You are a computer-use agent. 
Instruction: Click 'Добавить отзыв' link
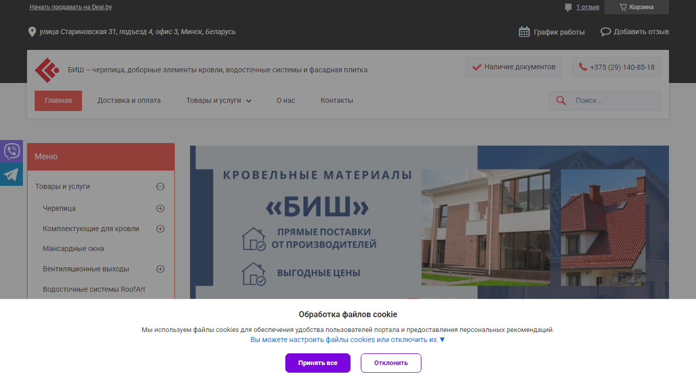pos(641,32)
